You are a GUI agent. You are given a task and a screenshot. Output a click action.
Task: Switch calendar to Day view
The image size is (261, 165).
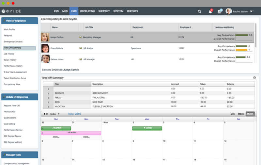point(233,114)
